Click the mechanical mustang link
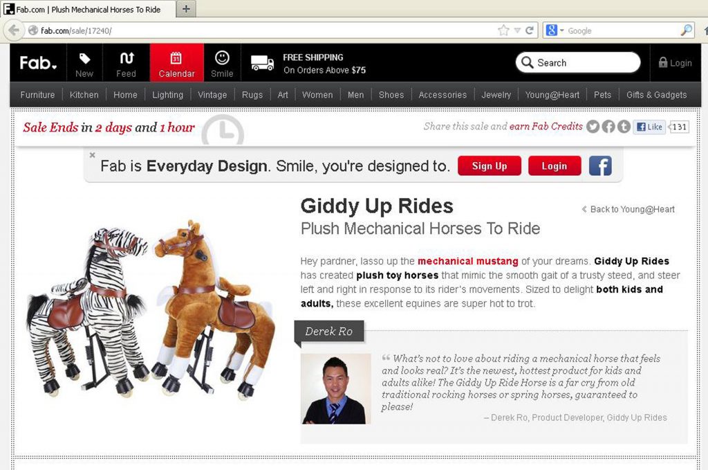This screenshot has height=470, width=708. (x=468, y=261)
